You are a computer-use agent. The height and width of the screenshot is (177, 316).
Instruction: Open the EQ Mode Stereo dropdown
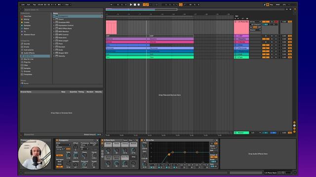coord(214,148)
